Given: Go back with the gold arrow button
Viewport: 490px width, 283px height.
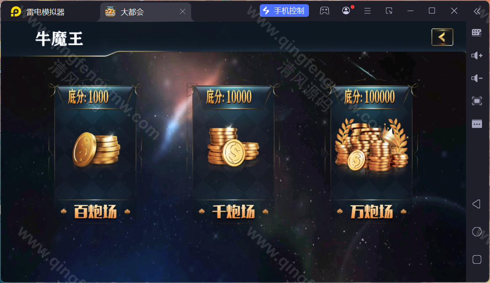Looking at the screenshot, I should click(442, 37).
